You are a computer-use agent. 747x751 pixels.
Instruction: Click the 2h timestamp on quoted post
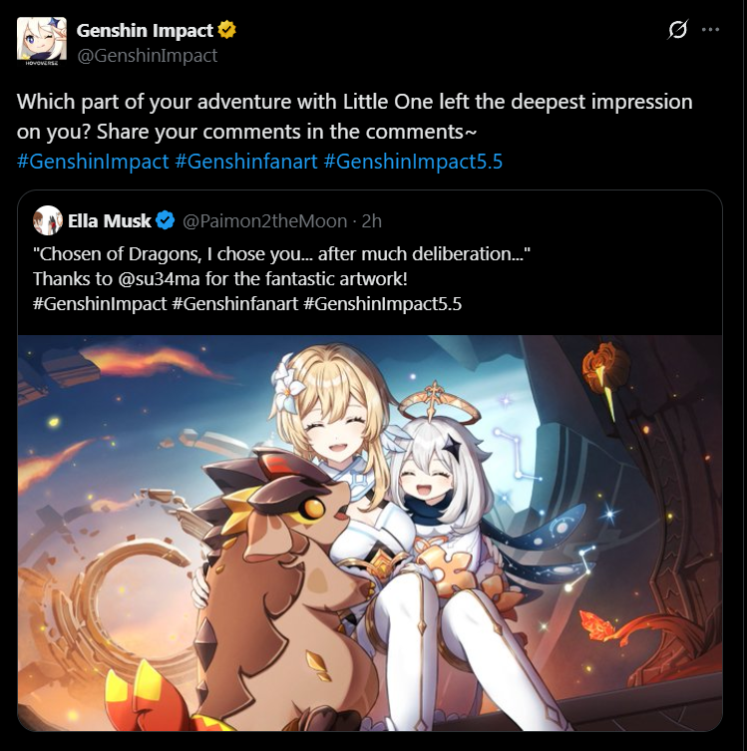click(x=372, y=221)
